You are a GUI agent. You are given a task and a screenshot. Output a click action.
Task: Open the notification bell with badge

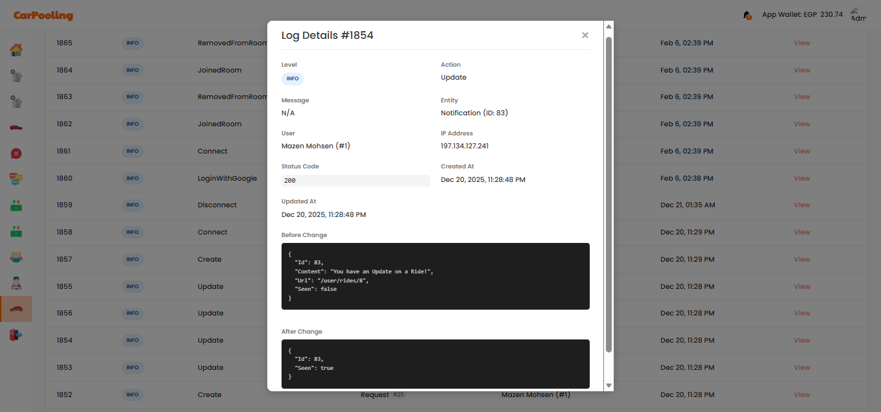(747, 15)
